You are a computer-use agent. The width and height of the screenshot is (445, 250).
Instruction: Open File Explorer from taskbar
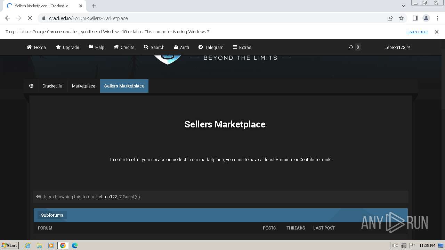coord(39,245)
